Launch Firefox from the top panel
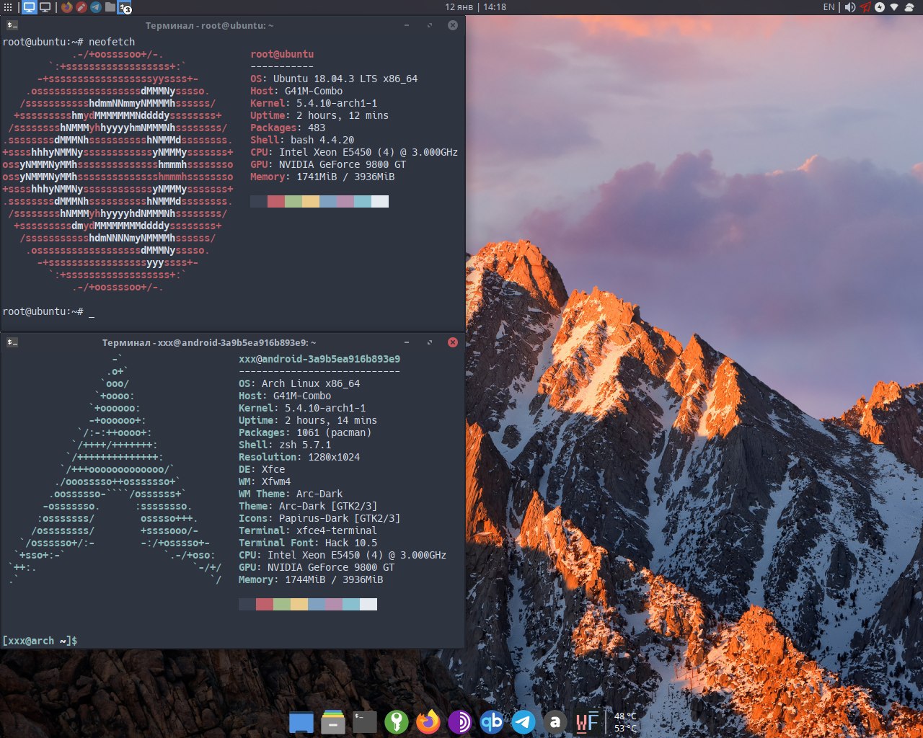Image resolution: width=923 pixels, height=738 pixels. coord(67,7)
